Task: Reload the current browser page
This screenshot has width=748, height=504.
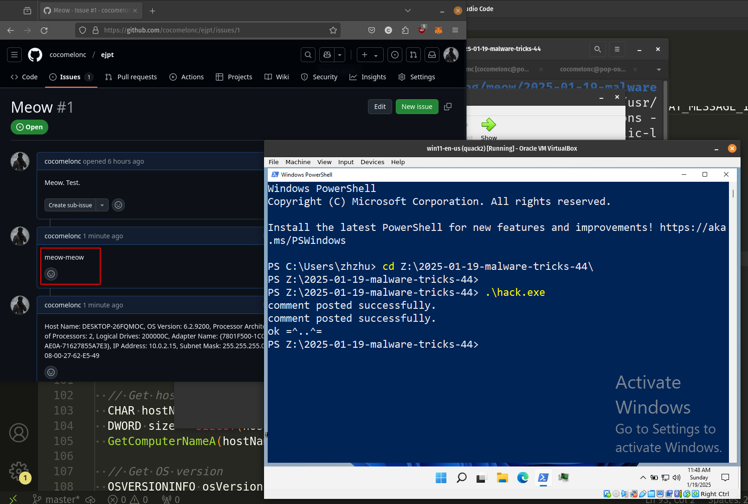Action: point(44,30)
